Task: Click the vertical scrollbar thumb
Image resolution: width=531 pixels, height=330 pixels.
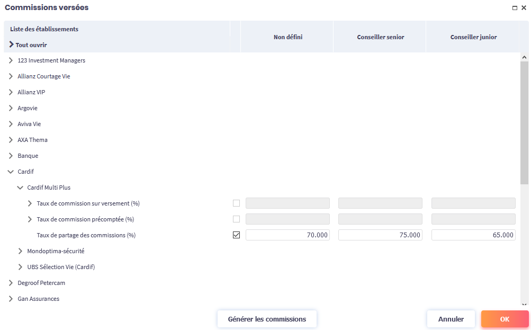Action: tap(524, 122)
